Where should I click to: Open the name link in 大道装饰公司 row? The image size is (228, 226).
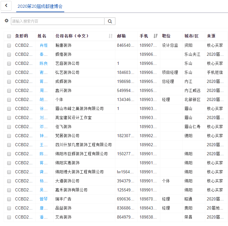pyautogui.click(x=43, y=181)
